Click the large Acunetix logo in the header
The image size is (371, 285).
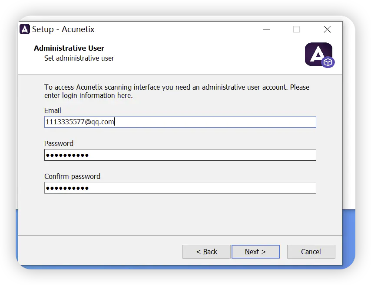click(318, 54)
